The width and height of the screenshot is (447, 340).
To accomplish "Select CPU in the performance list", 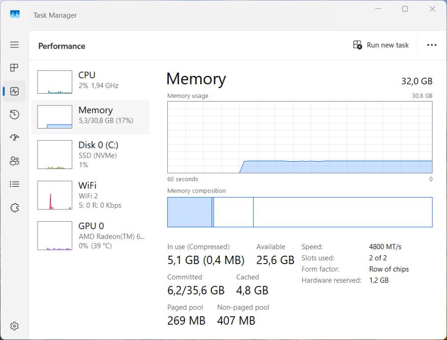I will click(90, 80).
